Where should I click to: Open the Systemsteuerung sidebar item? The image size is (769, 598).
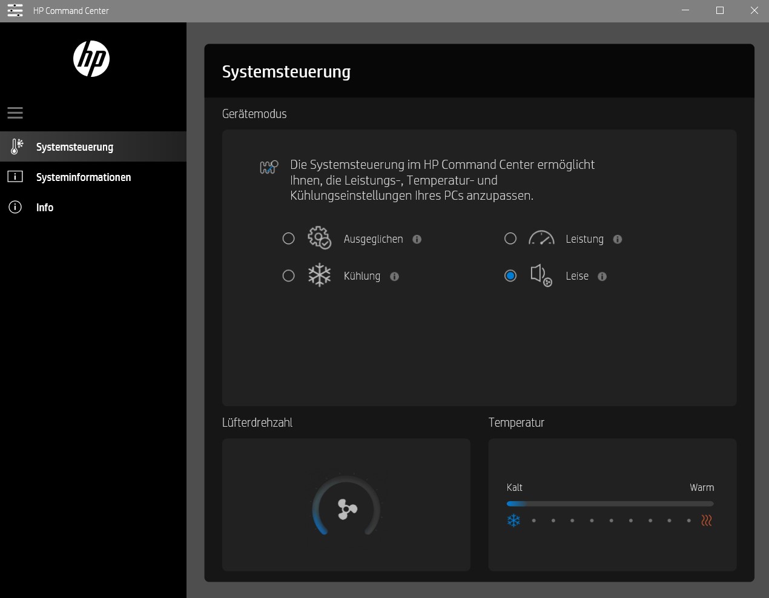93,146
